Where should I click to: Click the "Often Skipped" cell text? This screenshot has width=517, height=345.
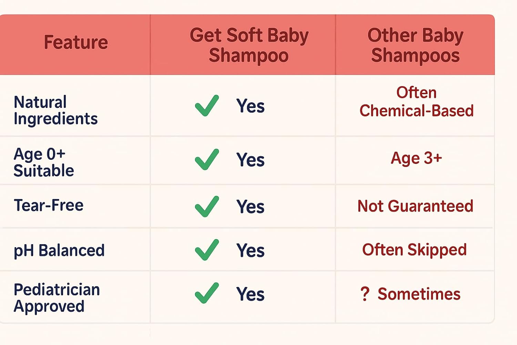pos(414,250)
